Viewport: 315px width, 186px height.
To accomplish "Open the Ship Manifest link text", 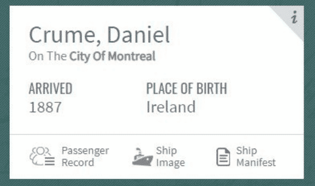I will pyautogui.click(x=256, y=156).
